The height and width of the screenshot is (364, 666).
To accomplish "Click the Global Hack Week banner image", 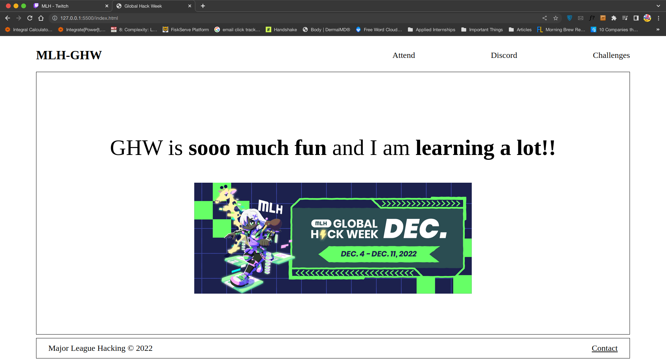I will click(x=333, y=238).
